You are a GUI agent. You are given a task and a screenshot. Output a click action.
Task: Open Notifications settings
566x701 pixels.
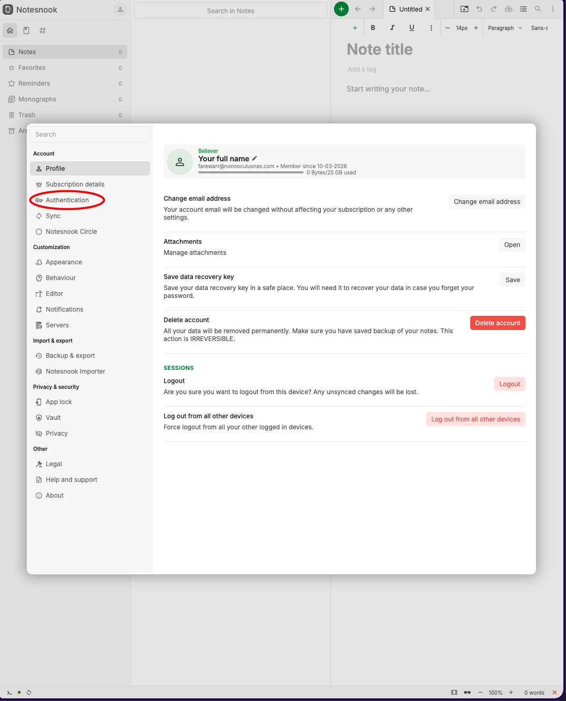coord(90,310)
